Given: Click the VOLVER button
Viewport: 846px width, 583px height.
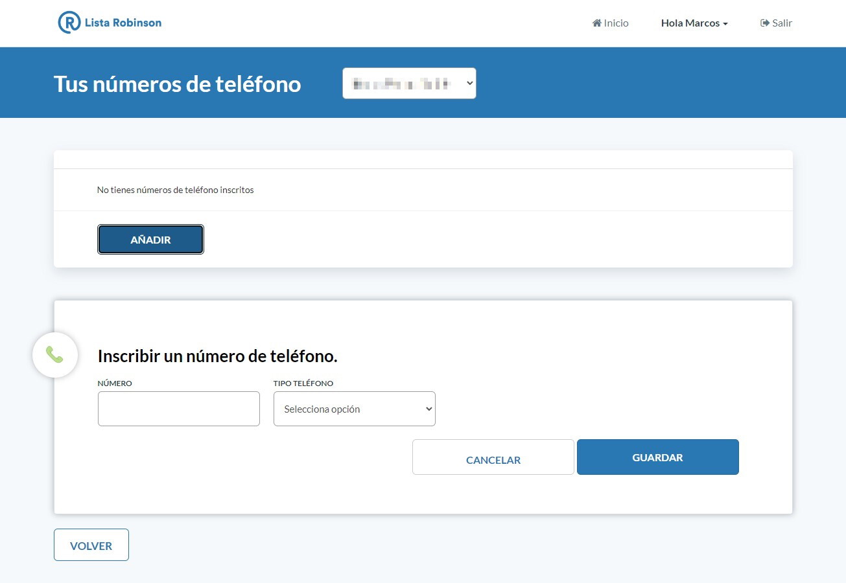Looking at the screenshot, I should [x=91, y=545].
